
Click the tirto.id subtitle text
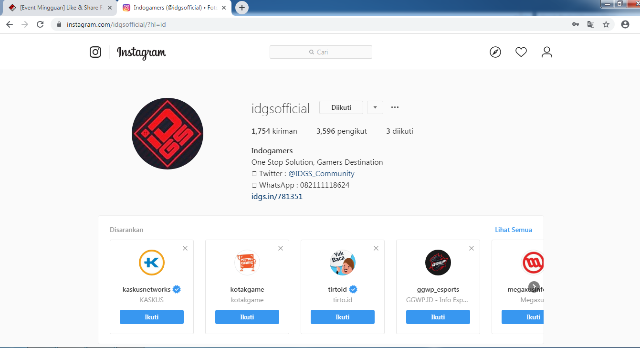pos(343,300)
